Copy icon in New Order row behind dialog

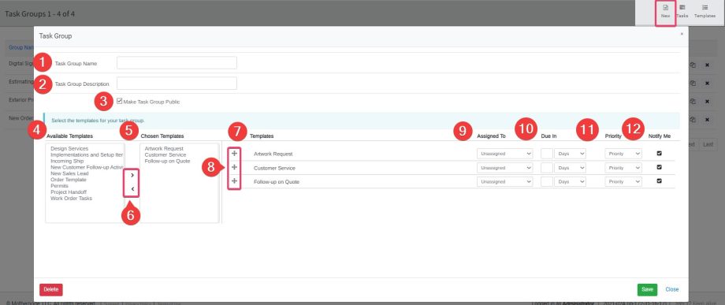coord(692,120)
